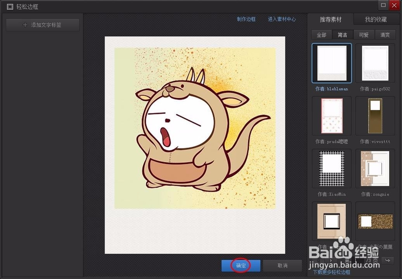Click the 添加文字标签 button
The image size is (402, 279).
point(43,25)
